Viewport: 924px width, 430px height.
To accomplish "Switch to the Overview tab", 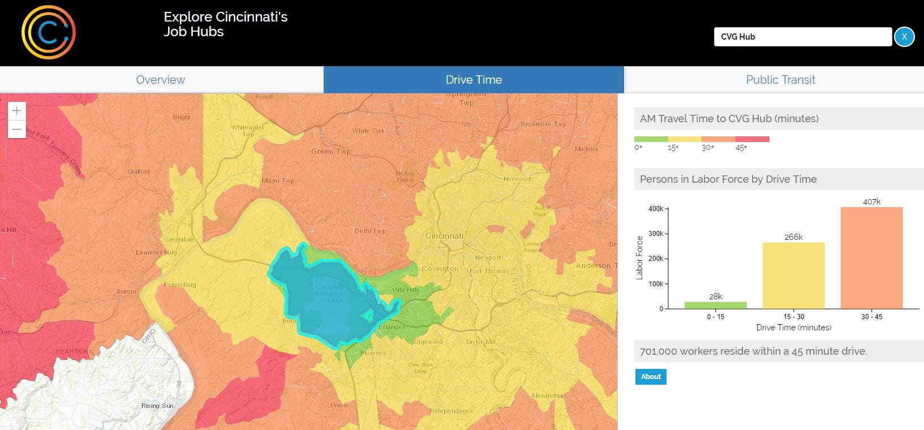I will [x=161, y=80].
